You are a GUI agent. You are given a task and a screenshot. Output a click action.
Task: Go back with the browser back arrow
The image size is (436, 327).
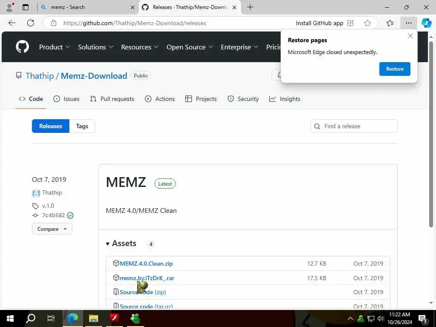(x=11, y=23)
